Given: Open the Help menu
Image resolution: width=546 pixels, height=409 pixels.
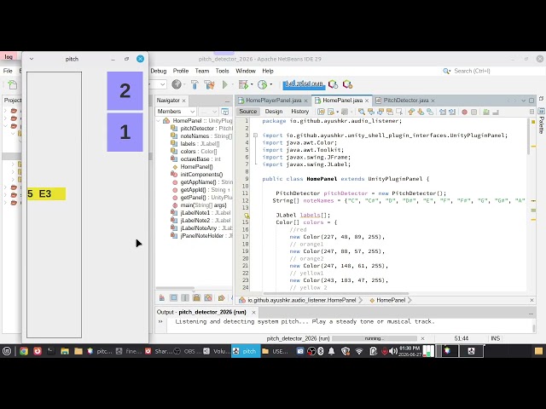Looking at the screenshot, I should tap(268, 71).
